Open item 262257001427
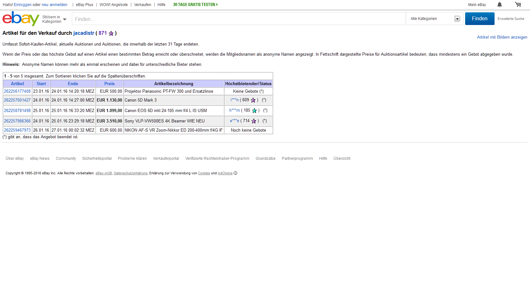 click(x=17, y=100)
